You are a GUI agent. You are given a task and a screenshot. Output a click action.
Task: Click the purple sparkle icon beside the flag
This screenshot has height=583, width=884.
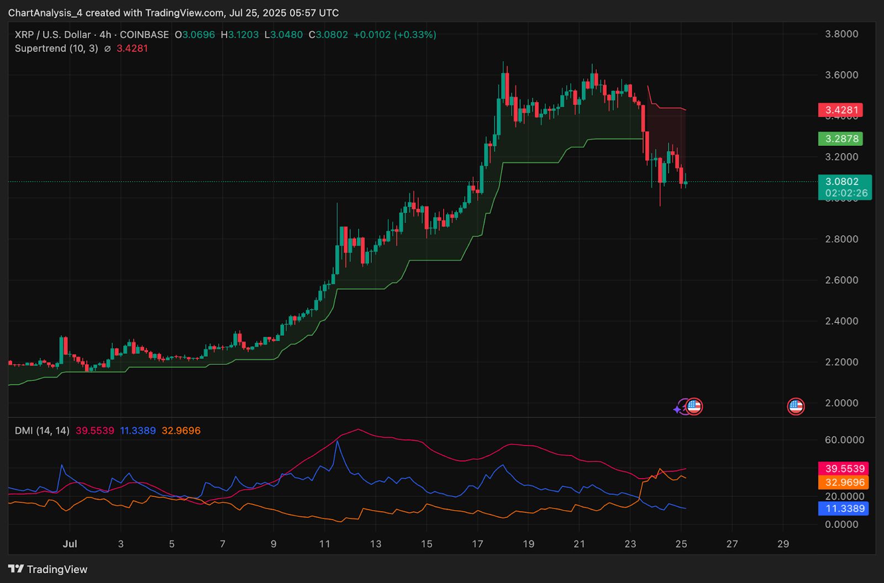[677, 410]
